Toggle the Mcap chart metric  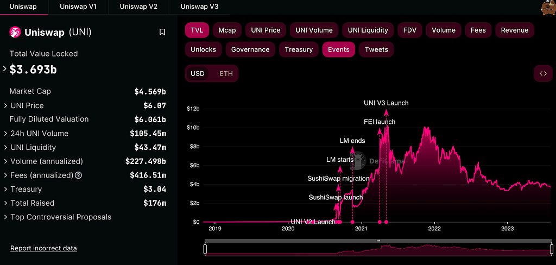point(227,30)
